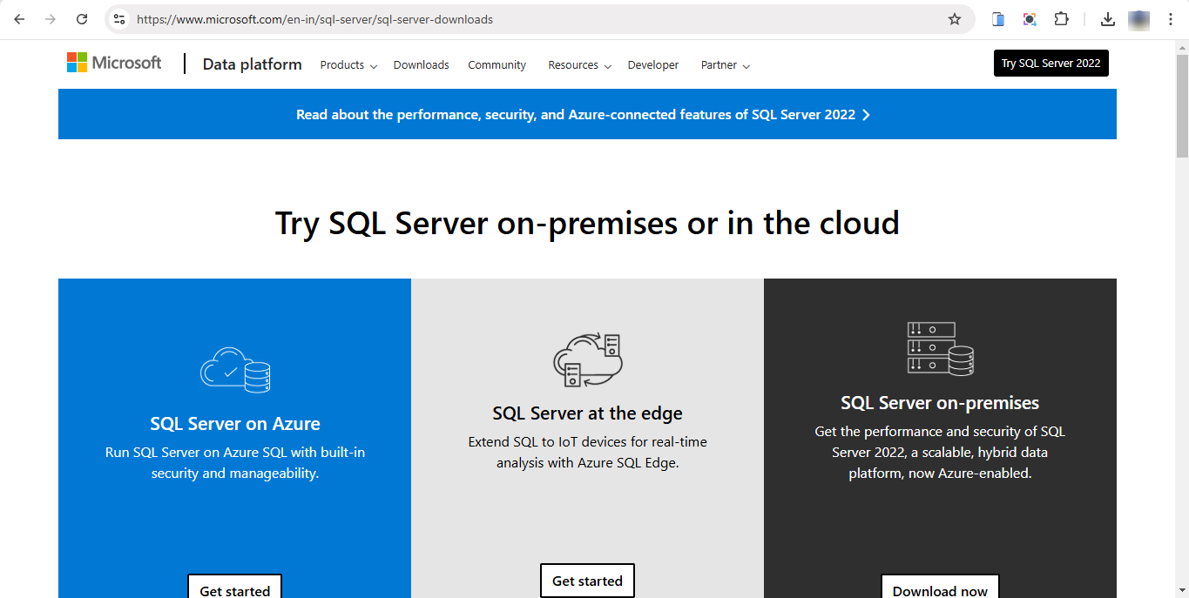
Task: Expand the Partner dropdown
Action: pyautogui.click(x=724, y=64)
